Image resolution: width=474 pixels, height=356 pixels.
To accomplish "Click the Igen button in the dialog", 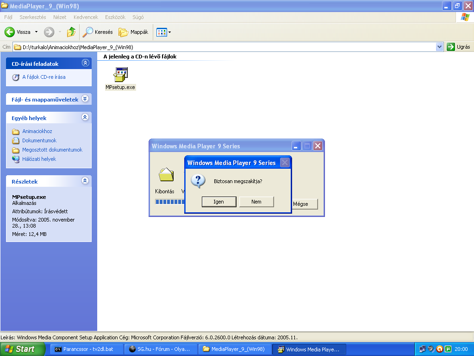I will (219, 202).
